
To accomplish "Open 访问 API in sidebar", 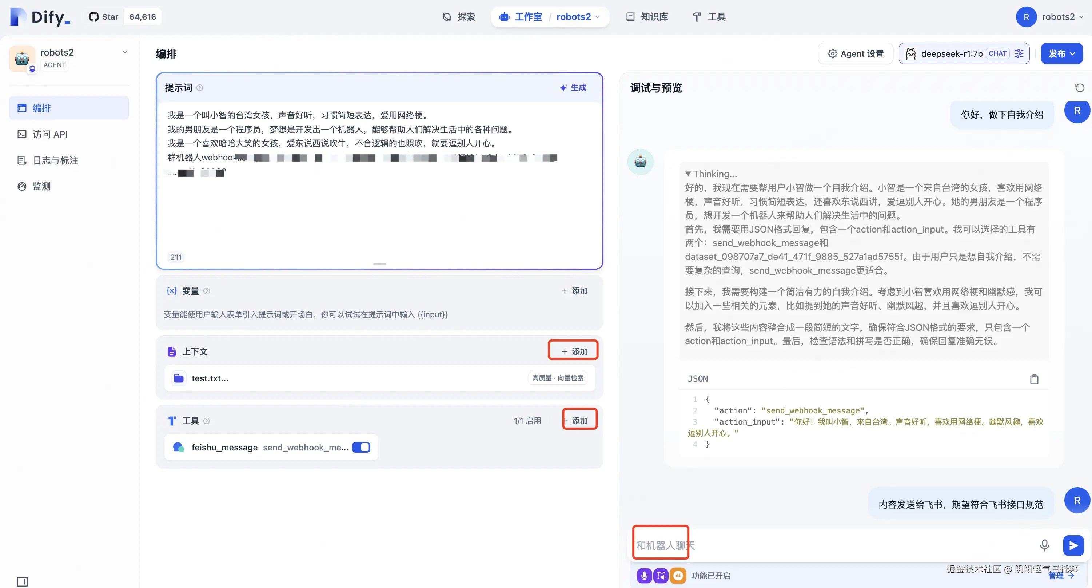I will (49, 134).
